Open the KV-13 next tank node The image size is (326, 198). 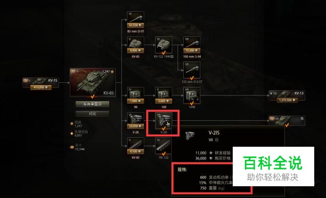287,95
